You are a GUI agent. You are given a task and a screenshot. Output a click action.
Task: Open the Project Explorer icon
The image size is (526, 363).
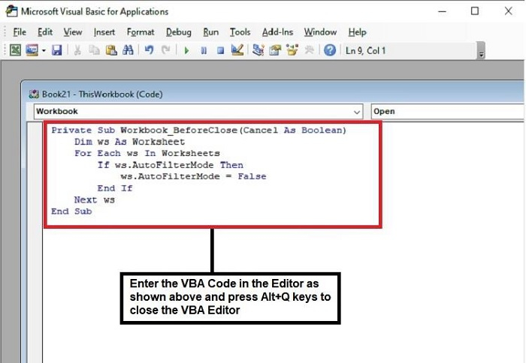tap(258, 50)
